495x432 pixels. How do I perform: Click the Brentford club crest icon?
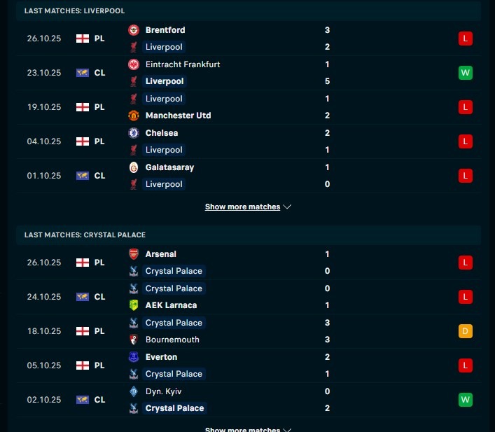[x=134, y=30]
